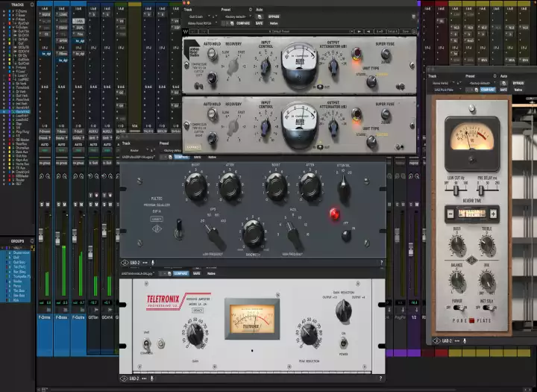This screenshot has width=537, height=392.
Task: Click the EXPAND button on bottom RS124 unit
Action: 193,147
